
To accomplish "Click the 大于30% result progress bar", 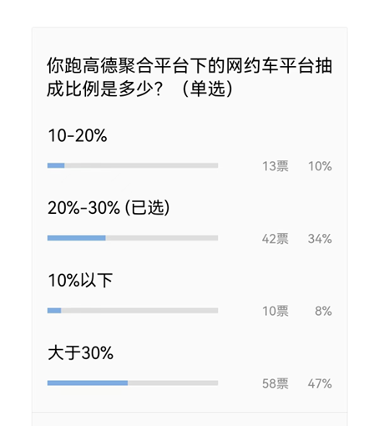I will (x=133, y=383).
